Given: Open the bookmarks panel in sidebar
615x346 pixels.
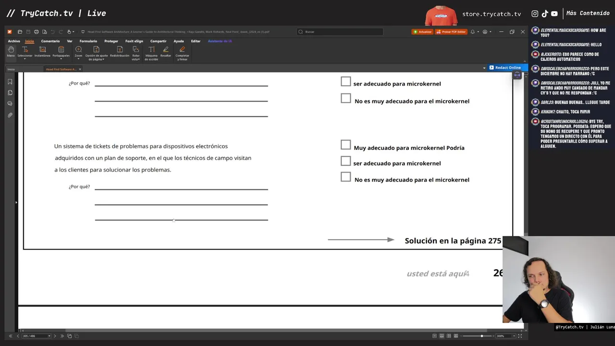Looking at the screenshot, I should pos(10,82).
